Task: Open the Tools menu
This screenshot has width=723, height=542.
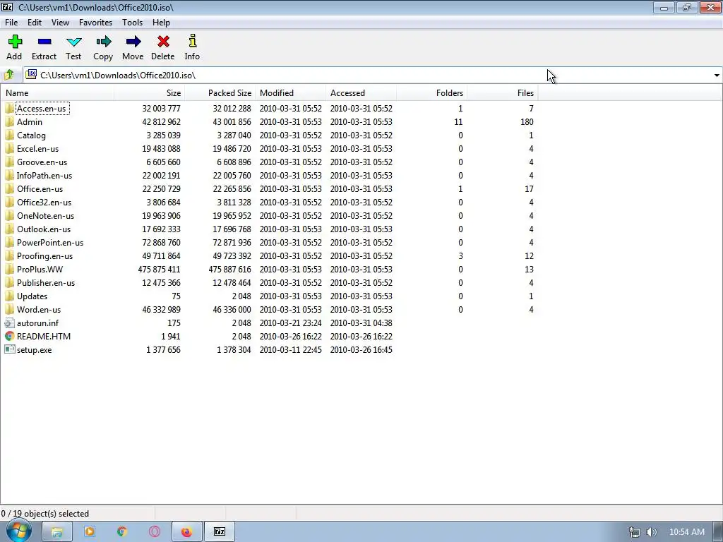Action: coord(132,22)
